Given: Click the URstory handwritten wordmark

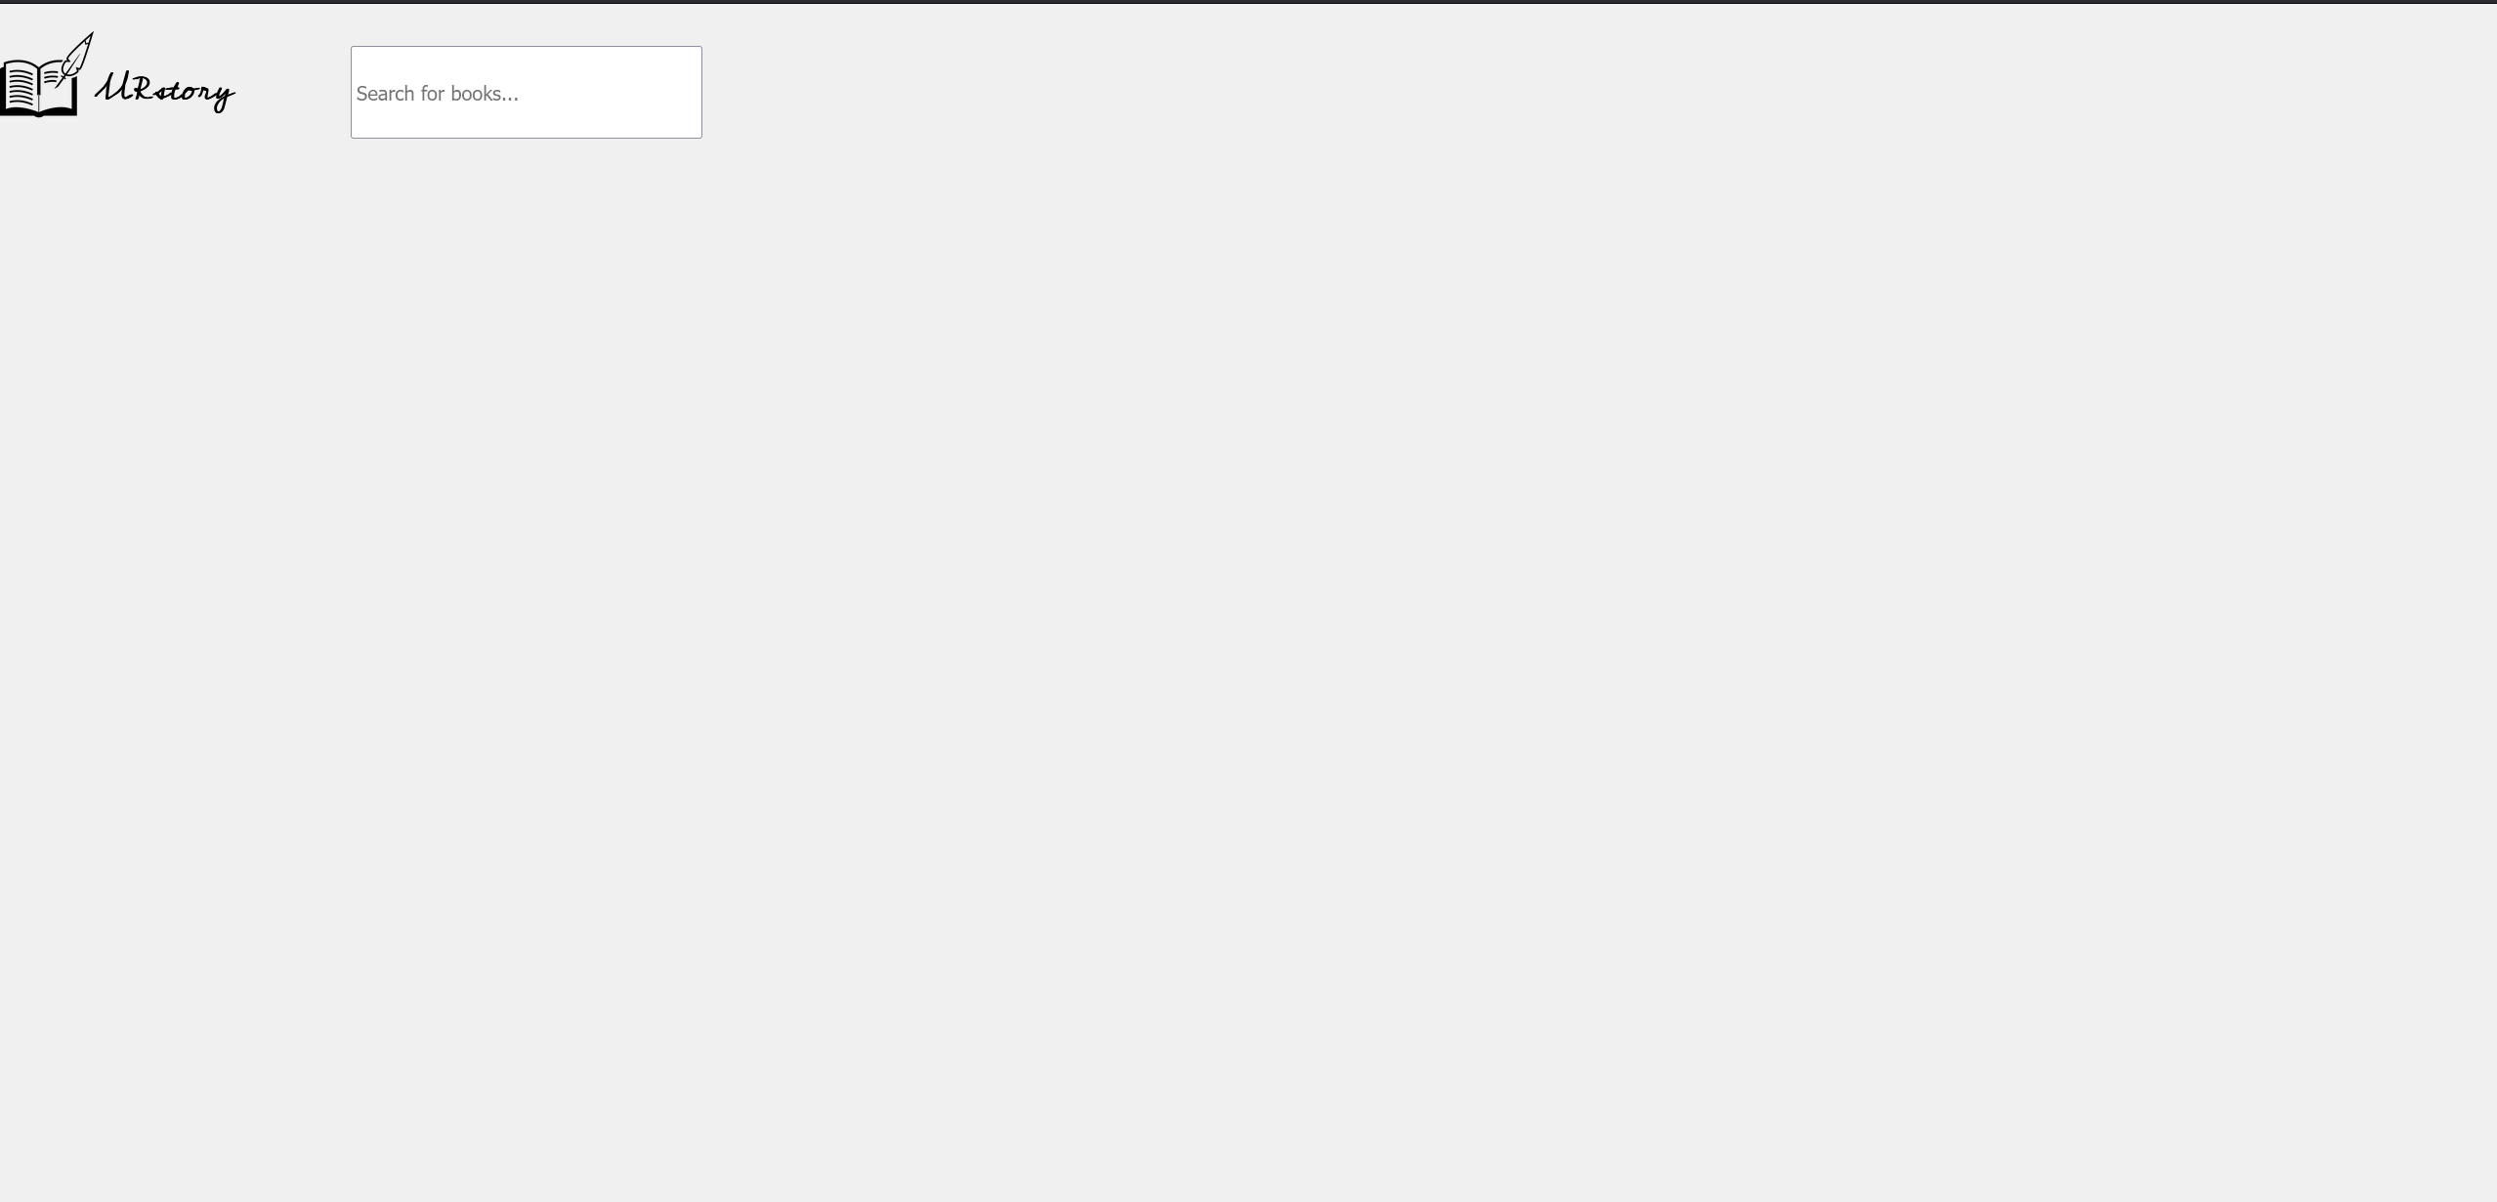Looking at the screenshot, I should pyautogui.click(x=165, y=91).
